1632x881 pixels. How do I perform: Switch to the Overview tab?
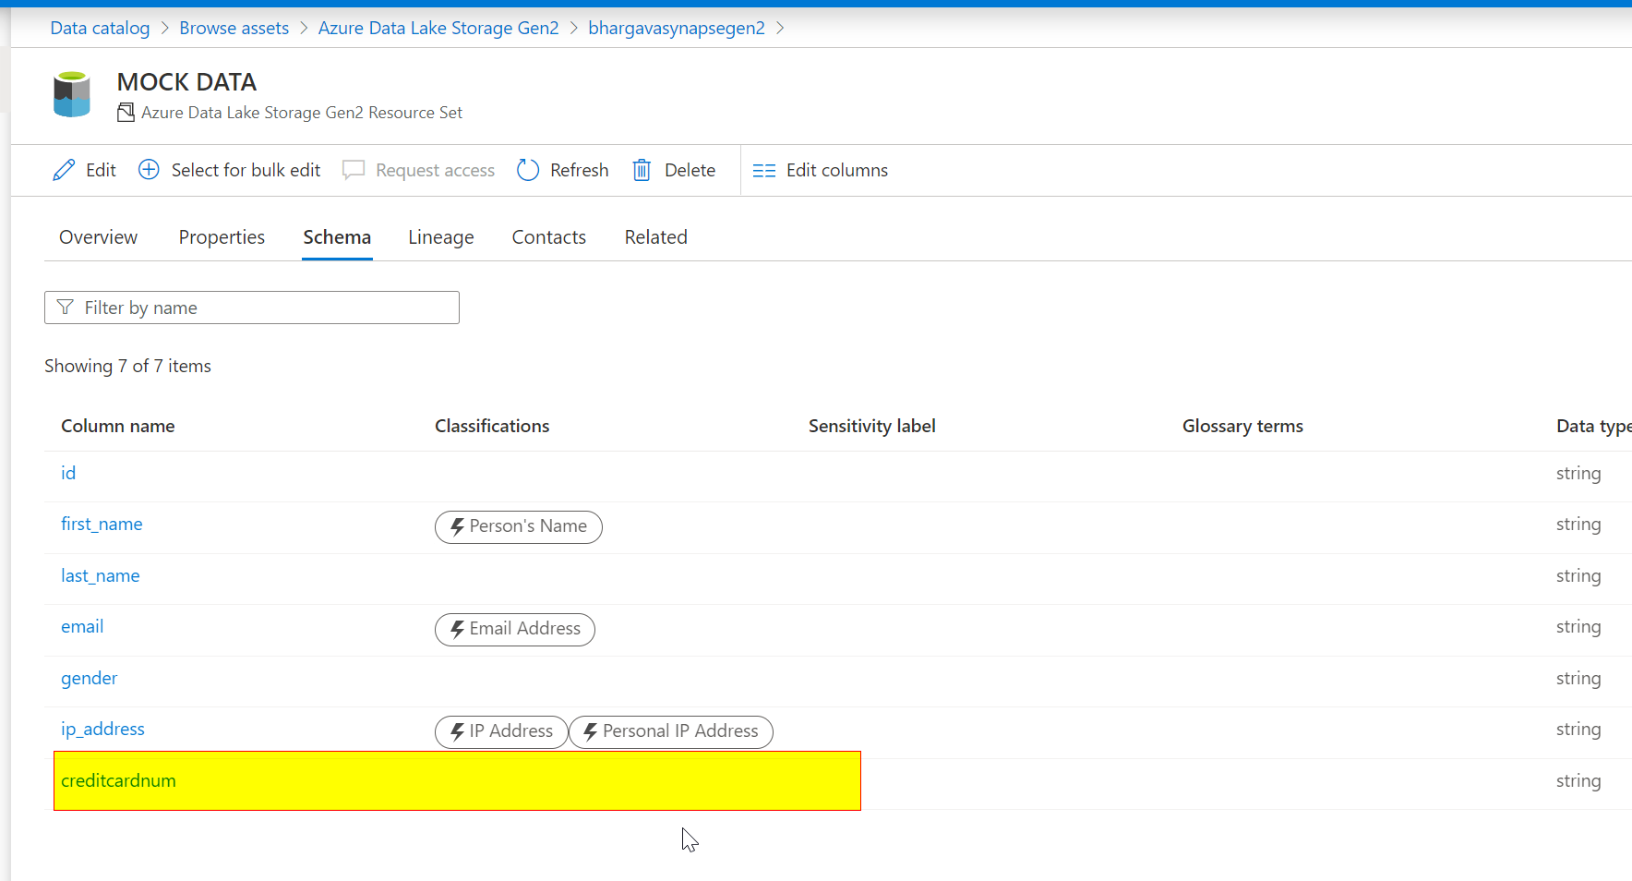(97, 237)
